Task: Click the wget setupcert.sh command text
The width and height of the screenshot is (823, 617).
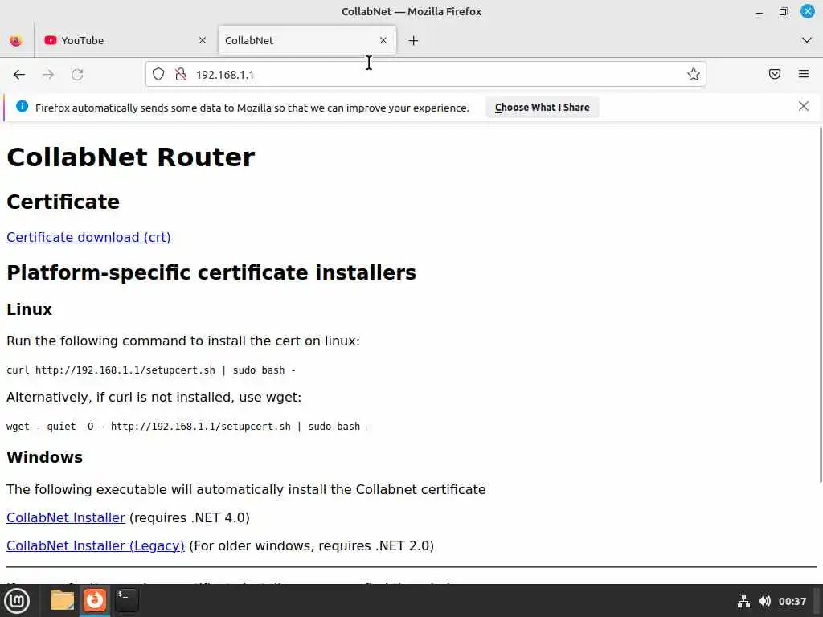Action: 189,426
